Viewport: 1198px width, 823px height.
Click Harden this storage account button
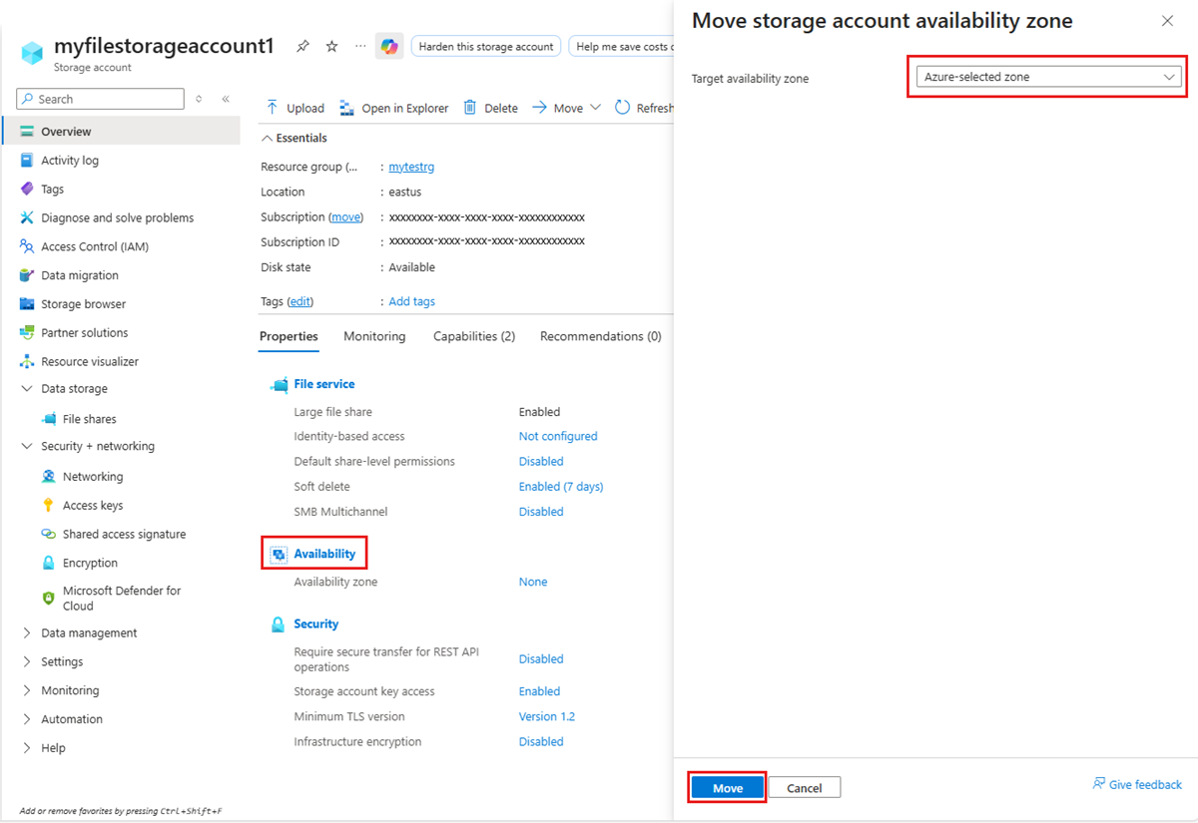[486, 46]
